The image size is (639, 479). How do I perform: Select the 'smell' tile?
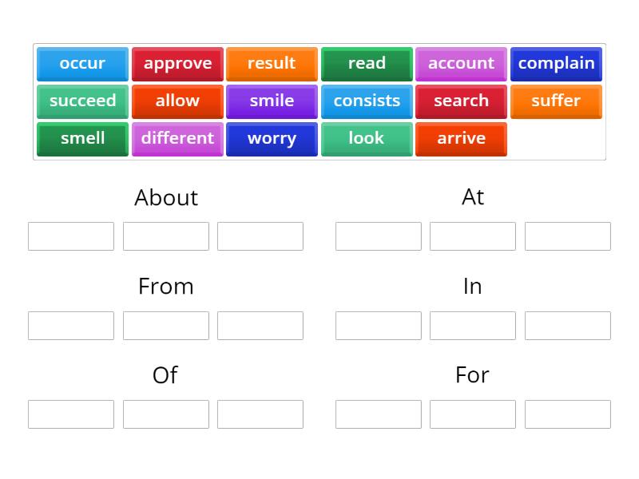coord(82,139)
